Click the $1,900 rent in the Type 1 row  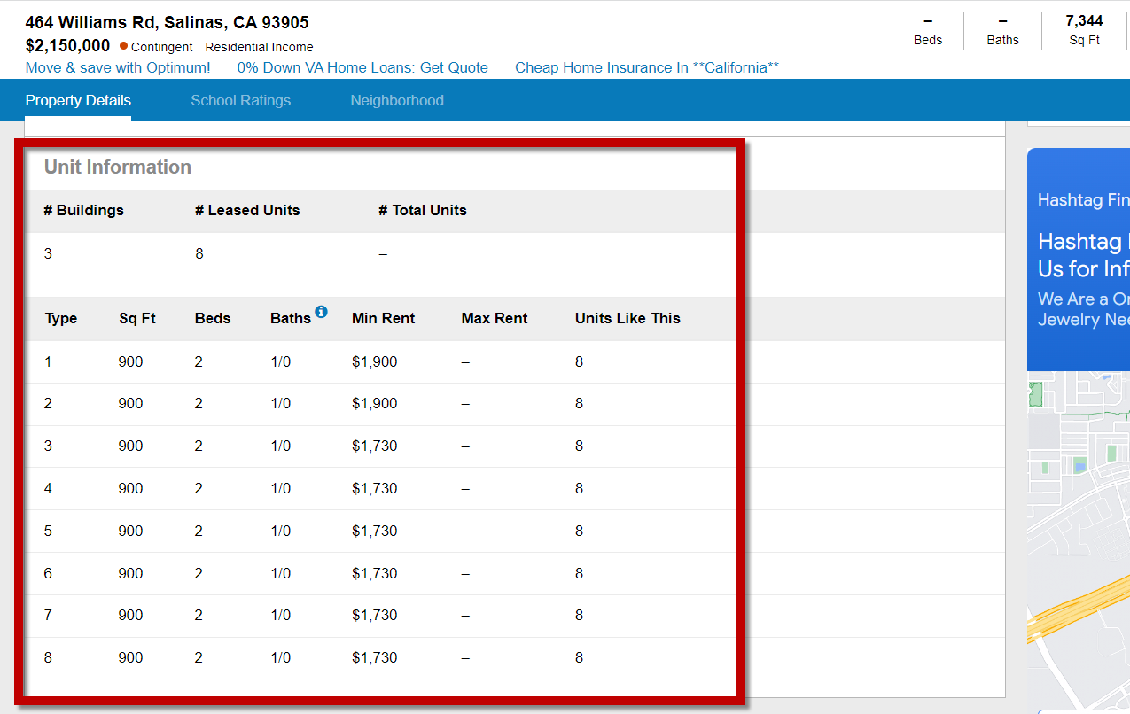375,361
